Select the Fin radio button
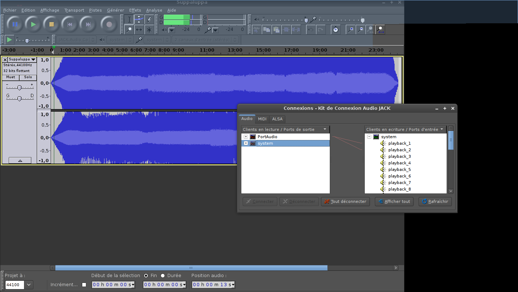The width and height of the screenshot is (518, 292). coord(146,276)
